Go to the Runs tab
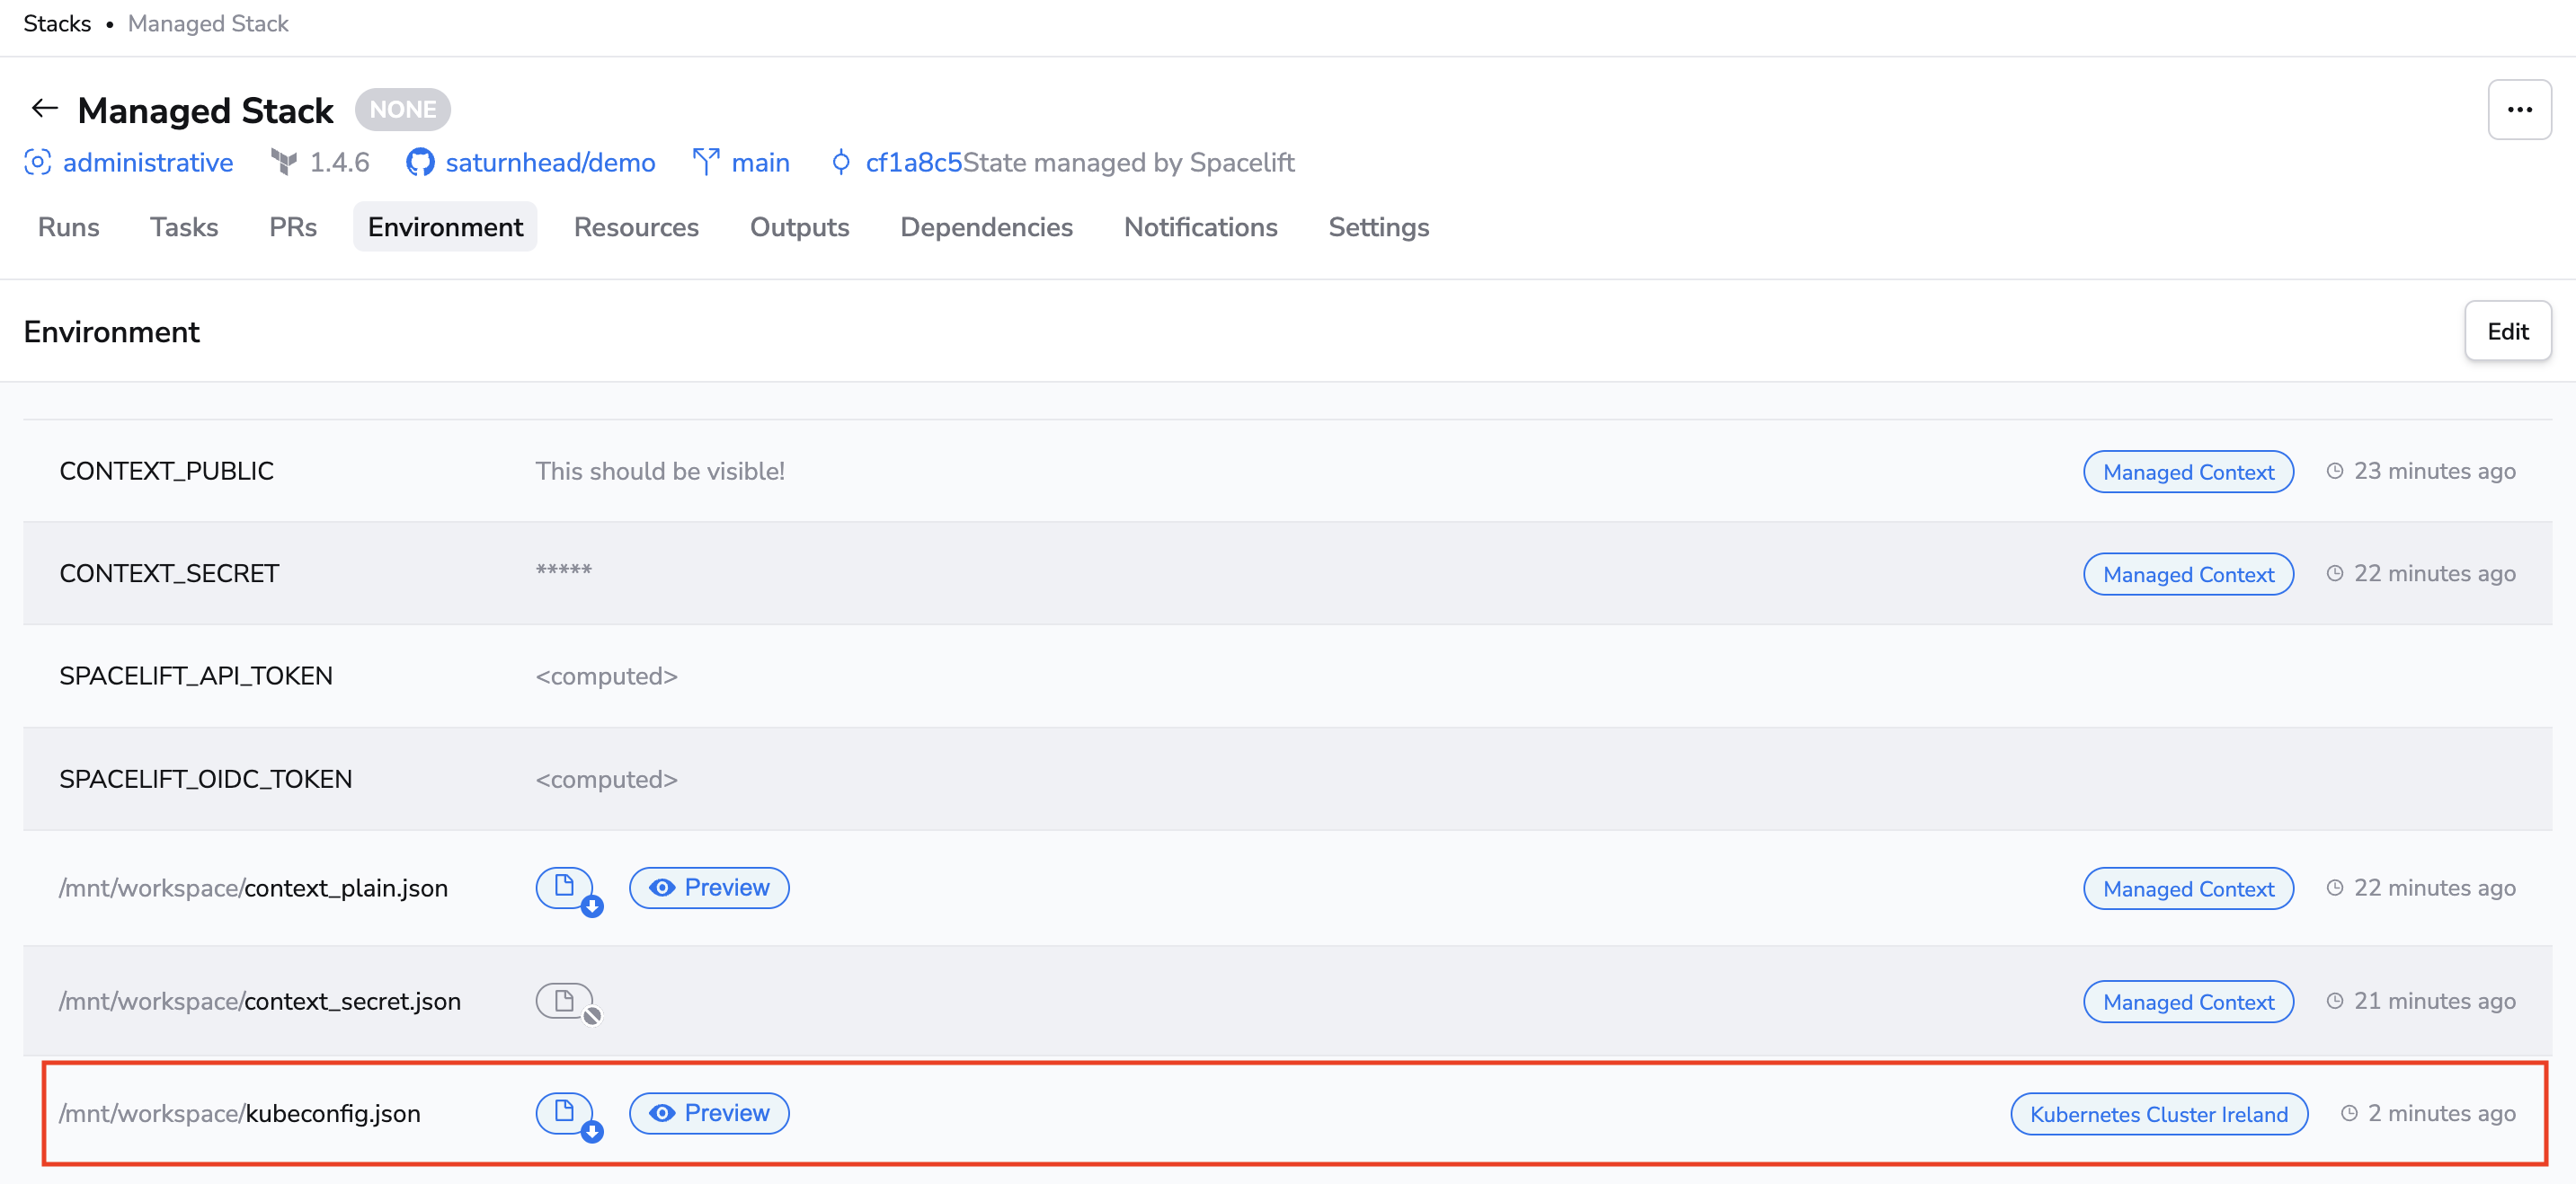2576x1184 pixels. pyautogui.click(x=68, y=228)
